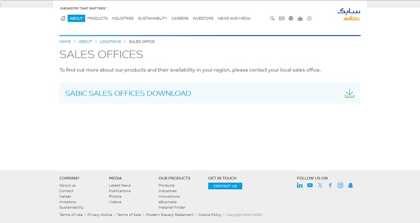
Task: Open the globe language selector icon
Action: coord(291,19)
